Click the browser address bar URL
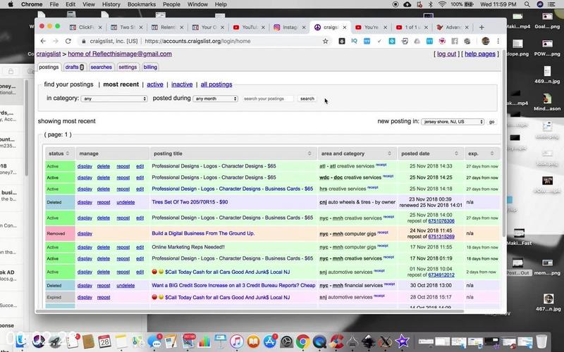The image size is (564, 352). 197,42
